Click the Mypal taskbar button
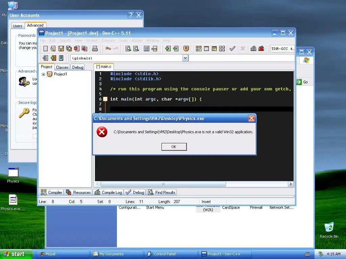The height and width of the screenshot is (259, 346). pyautogui.click(x=63, y=254)
